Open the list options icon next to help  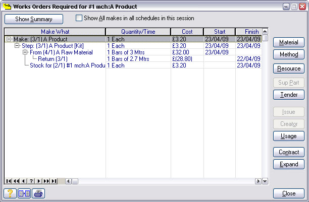pos(24,193)
